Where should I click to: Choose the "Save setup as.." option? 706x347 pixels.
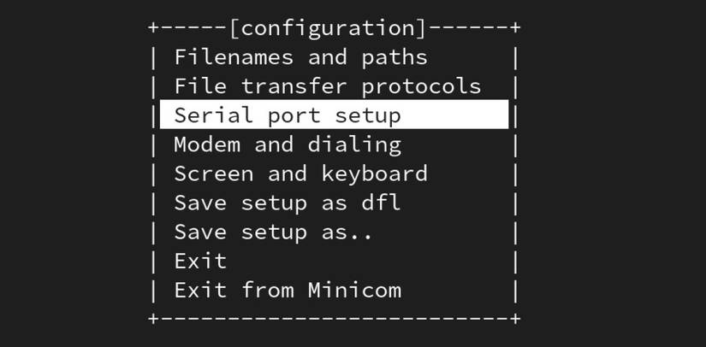coord(274,232)
